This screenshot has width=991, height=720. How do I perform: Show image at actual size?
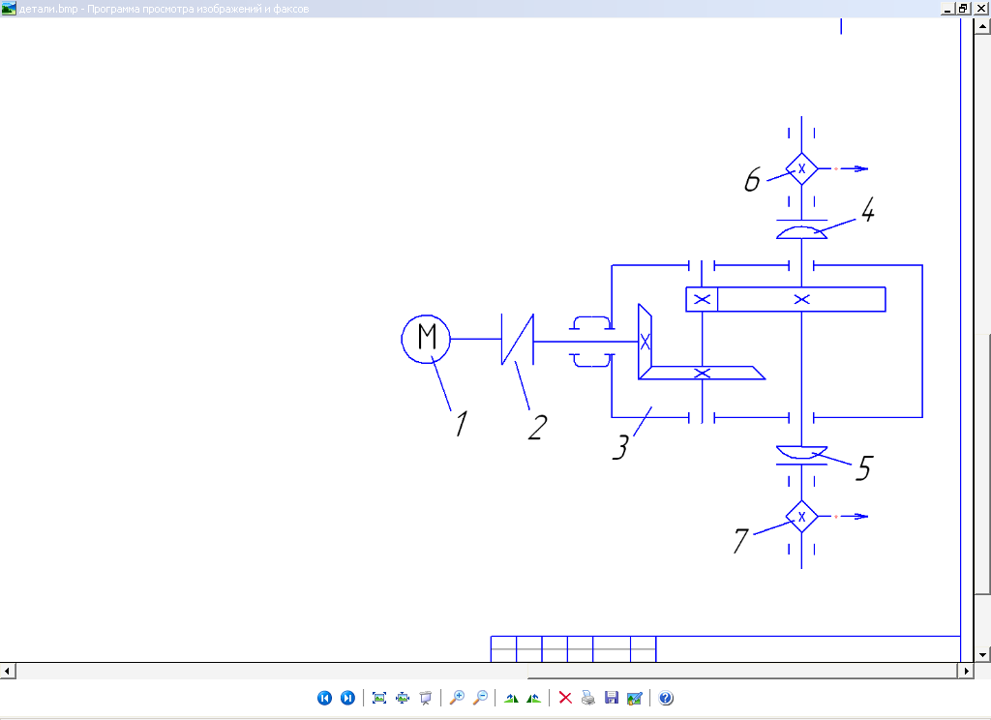(402, 698)
